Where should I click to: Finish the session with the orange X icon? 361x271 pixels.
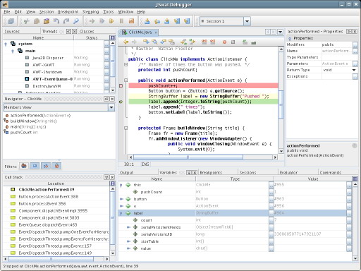(x=131, y=21)
